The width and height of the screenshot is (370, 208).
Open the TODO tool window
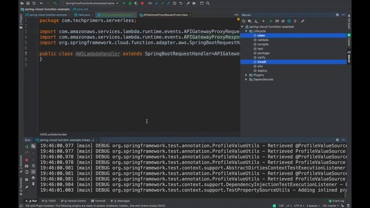point(49,201)
